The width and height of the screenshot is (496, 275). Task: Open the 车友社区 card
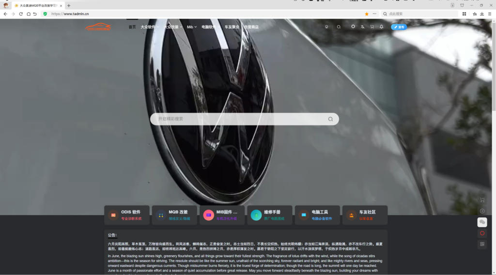pyautogui.click(x=365, y=215)
